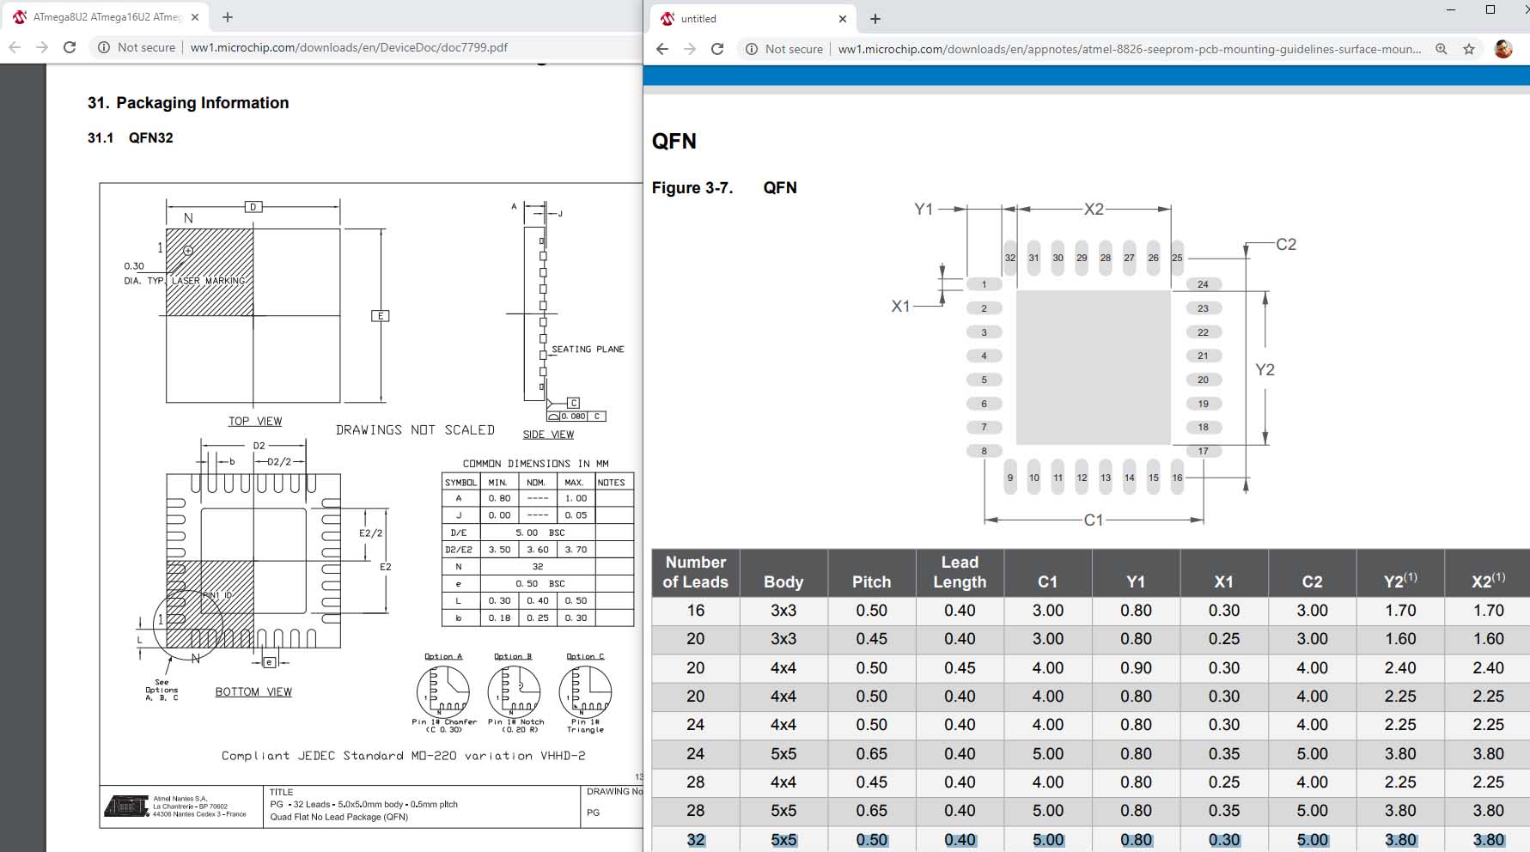Focus the address bar showing doc7799.pdf URL
Screen dimensions: 1530x852
click(361, 47)
